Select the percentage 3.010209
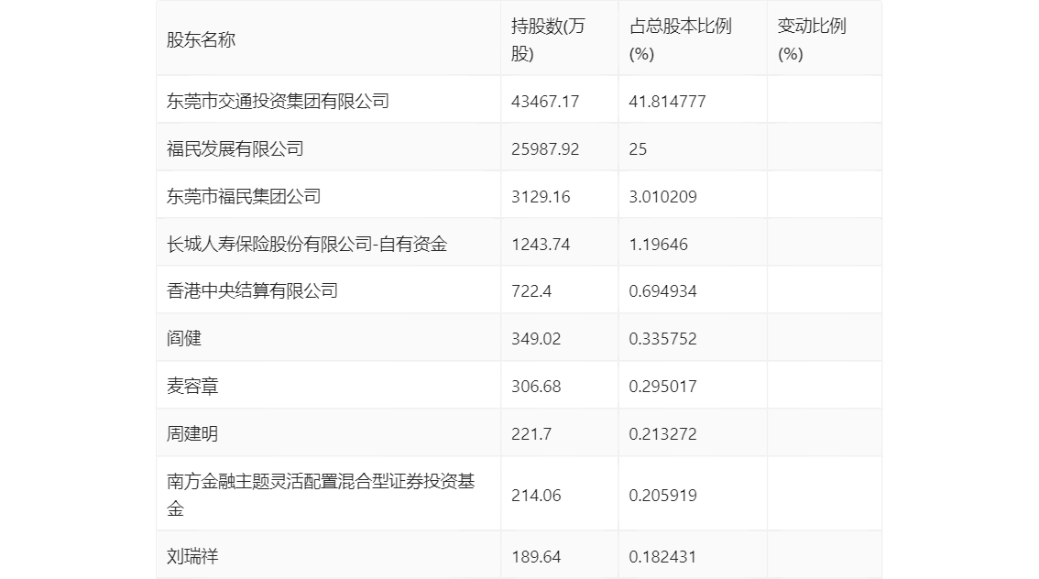 pos(662,197)
